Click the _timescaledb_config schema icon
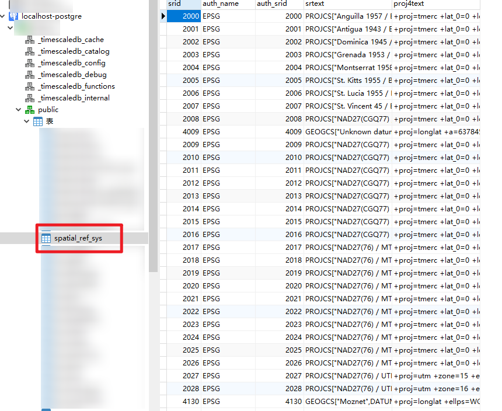Viewport: 502px width, 411px height. tap(30, 63)
